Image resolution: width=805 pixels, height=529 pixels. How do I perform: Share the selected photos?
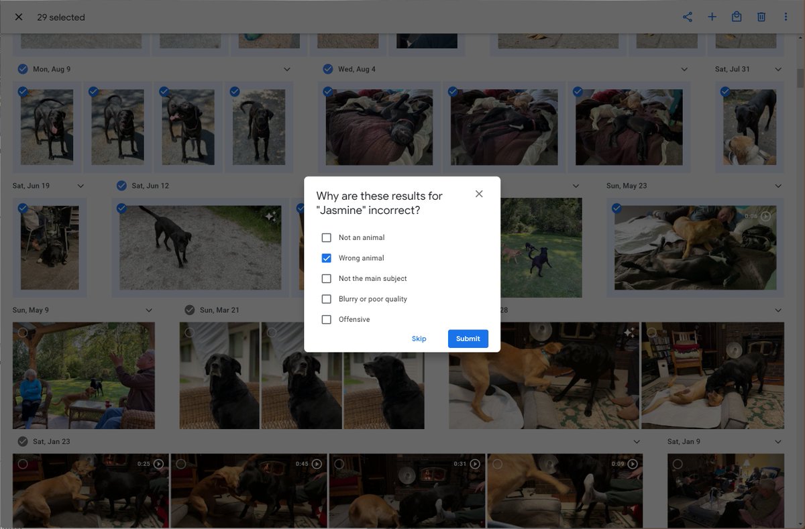(x=688, y=17)
